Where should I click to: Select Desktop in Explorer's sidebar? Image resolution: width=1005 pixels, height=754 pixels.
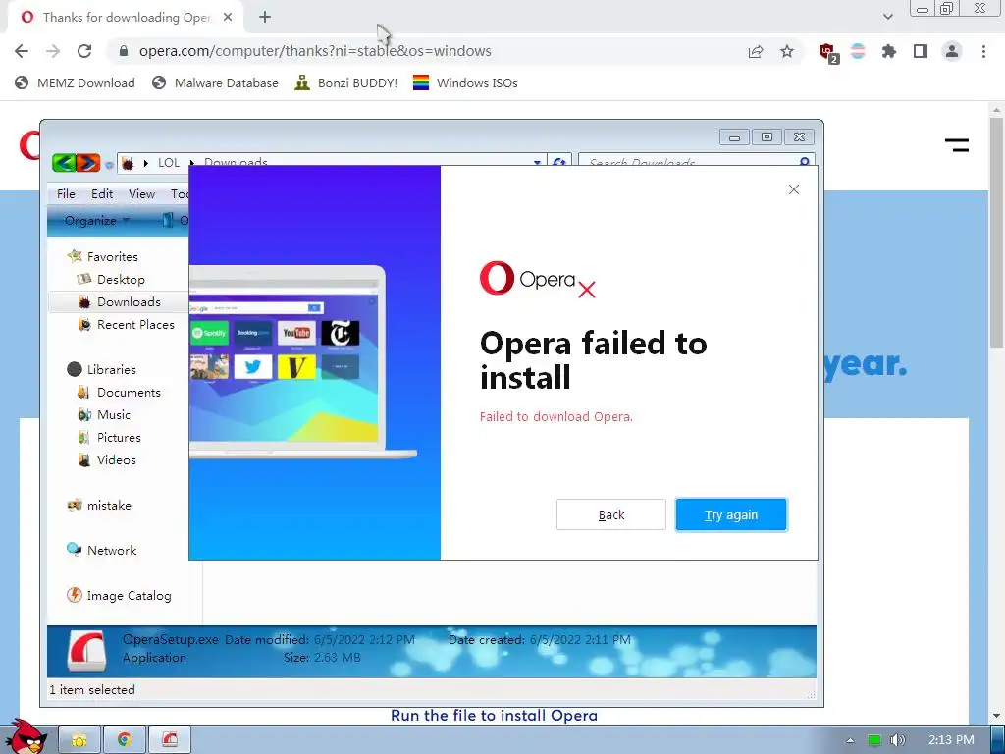111,280
